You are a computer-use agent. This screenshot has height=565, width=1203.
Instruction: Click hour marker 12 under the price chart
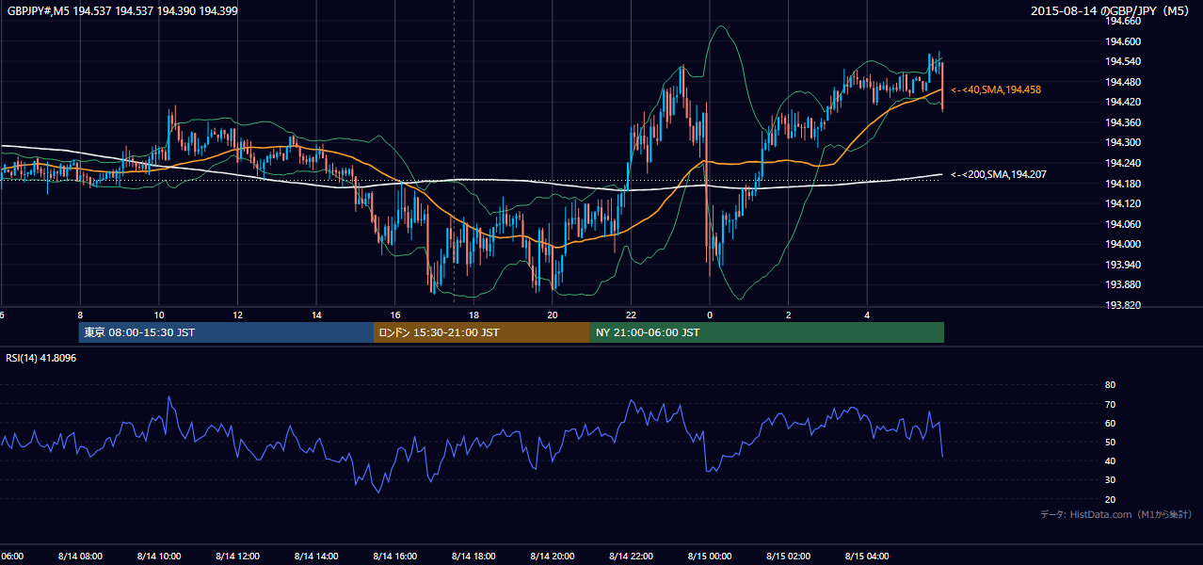tap(238, 315)
